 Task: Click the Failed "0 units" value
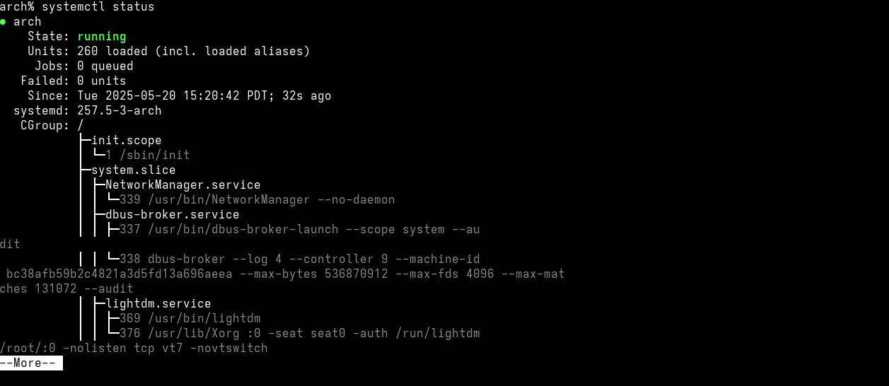tap(101, 81)
